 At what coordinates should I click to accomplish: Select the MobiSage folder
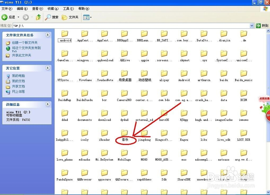124,156
